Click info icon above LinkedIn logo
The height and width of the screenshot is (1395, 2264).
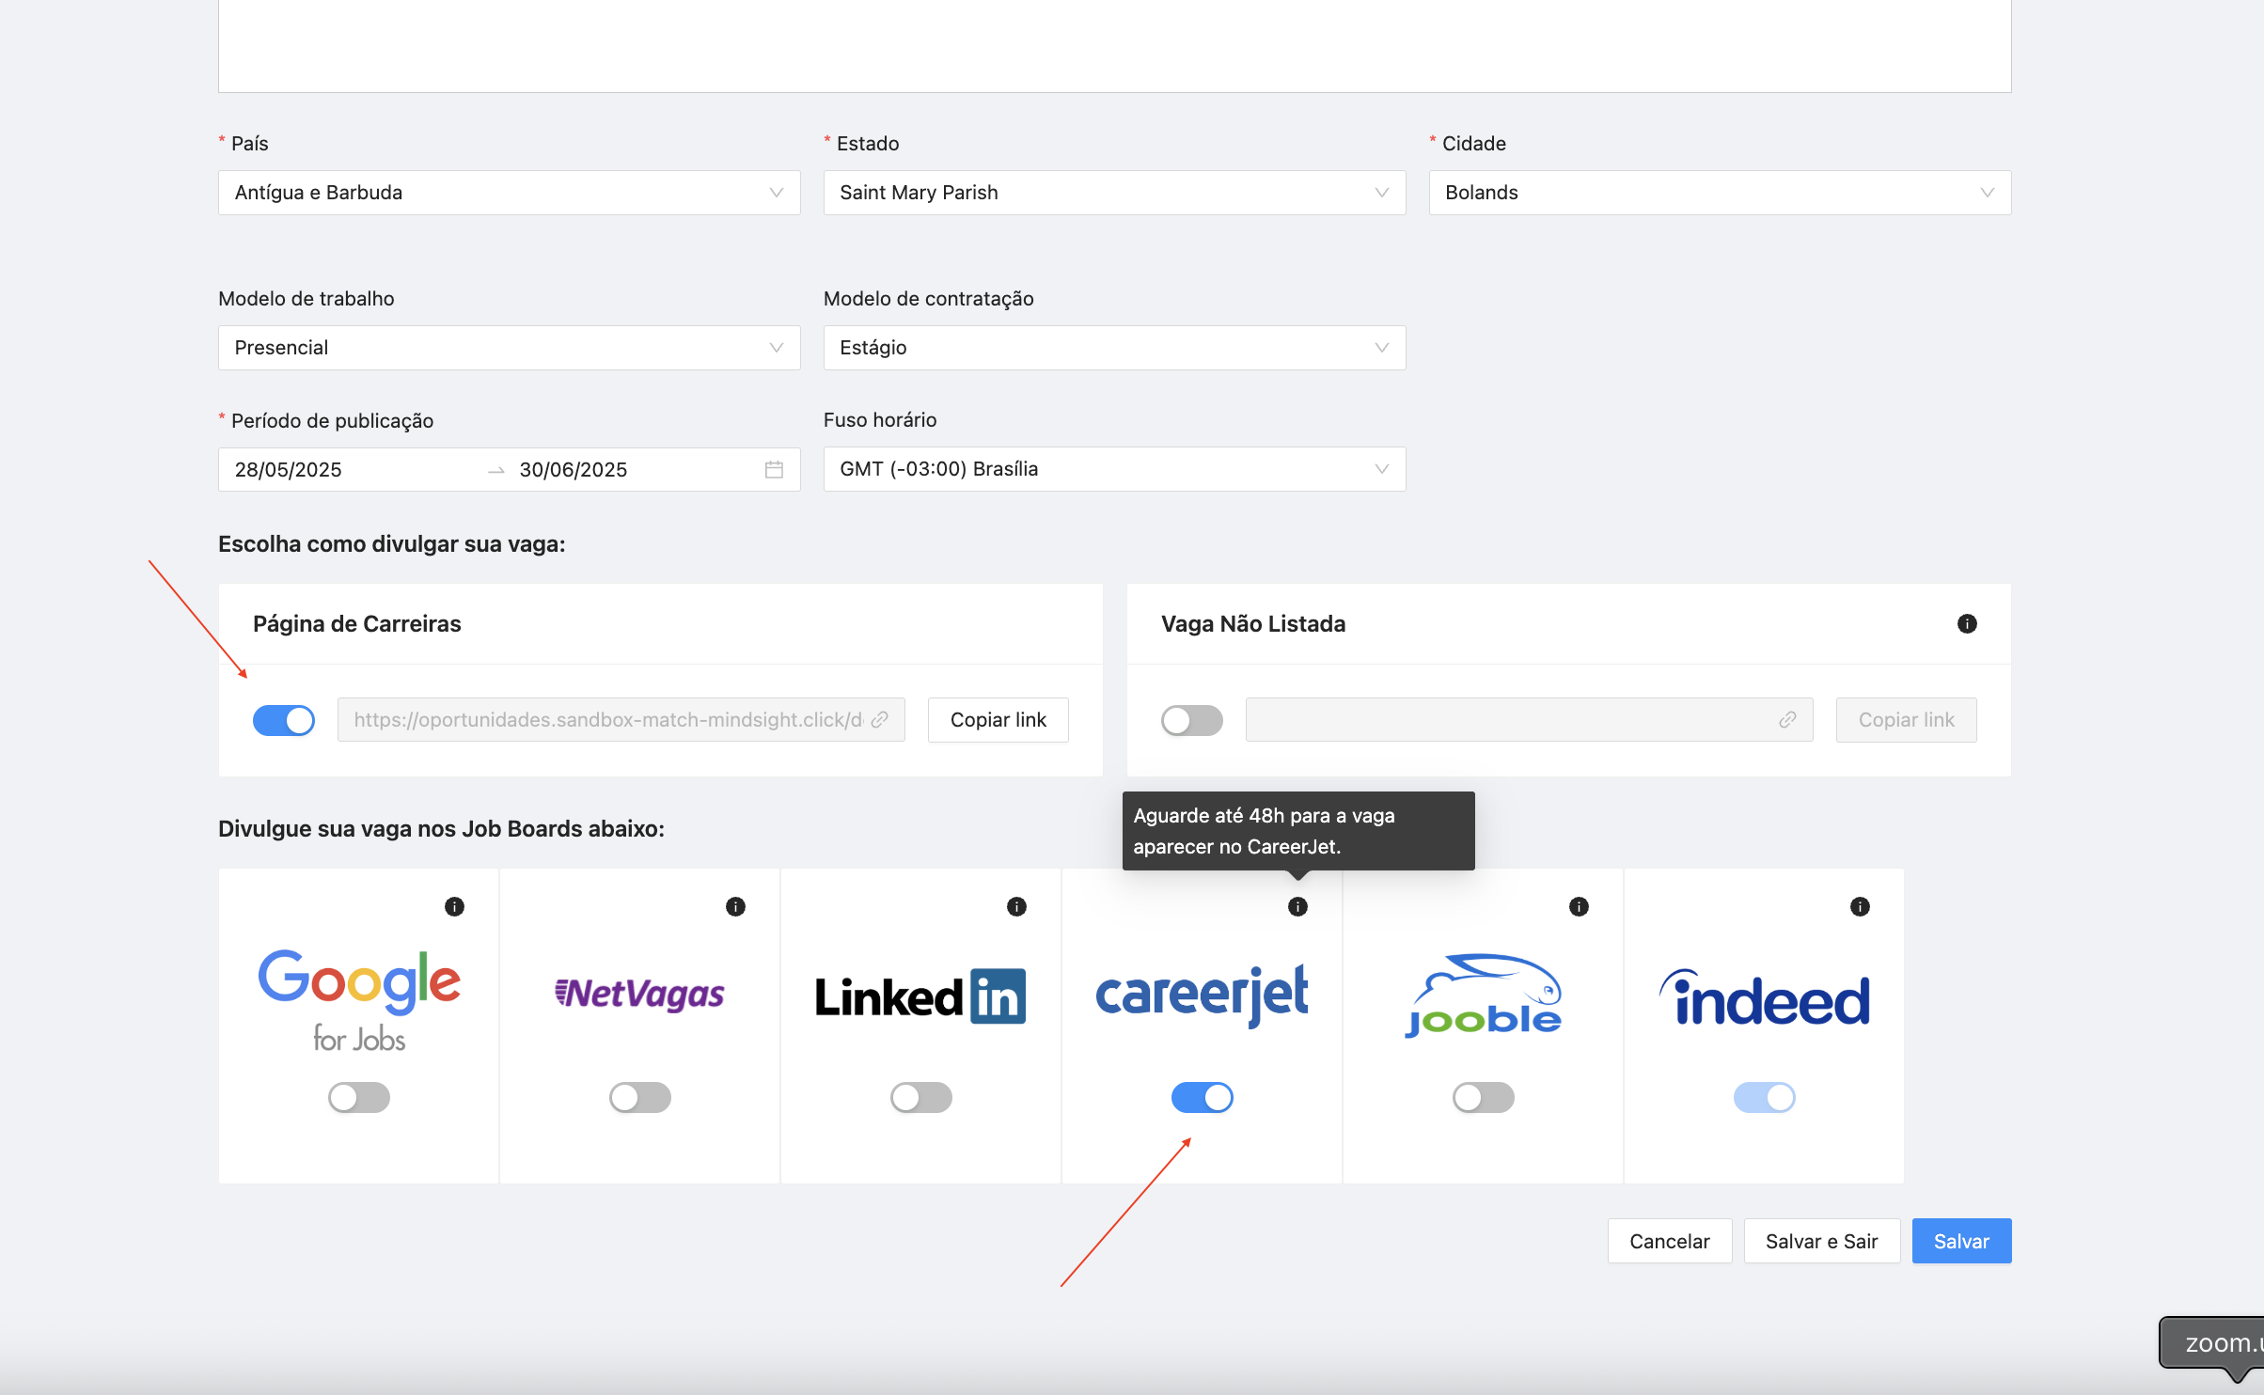pyautogui.click(x=1016, y=906)
